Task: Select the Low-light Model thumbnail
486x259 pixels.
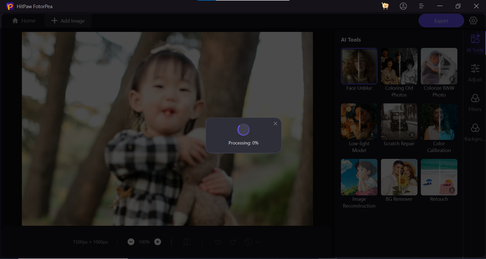Action: pyautogui.click(x=359, y=121)
